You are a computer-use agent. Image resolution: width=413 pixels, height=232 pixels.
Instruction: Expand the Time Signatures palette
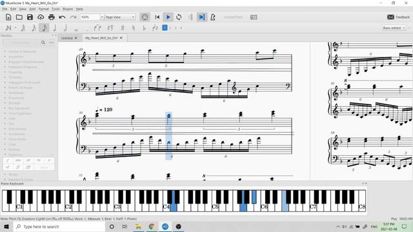click(19, 113)
